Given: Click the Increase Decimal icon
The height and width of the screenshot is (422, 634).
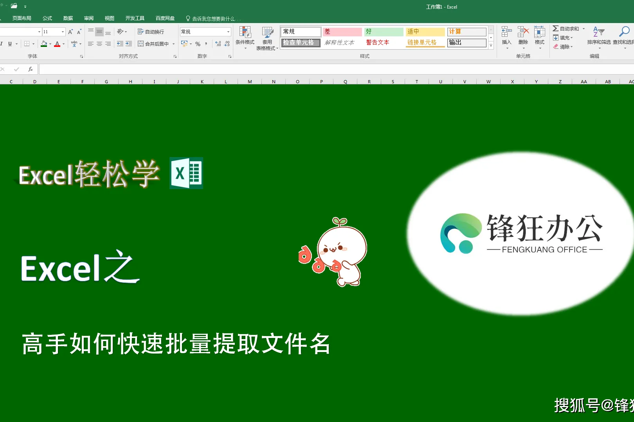Looking at the screenshot, I should click(x=218, y=44).
